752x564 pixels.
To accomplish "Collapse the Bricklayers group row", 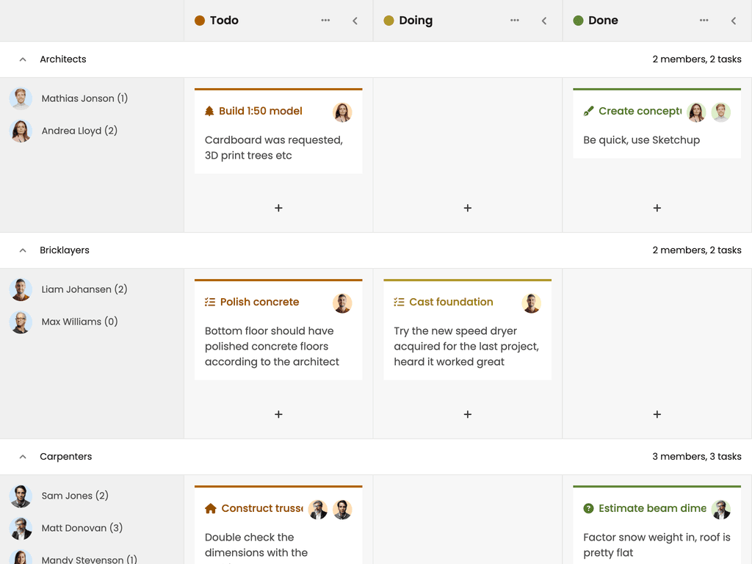I will (x=23, y=250).
